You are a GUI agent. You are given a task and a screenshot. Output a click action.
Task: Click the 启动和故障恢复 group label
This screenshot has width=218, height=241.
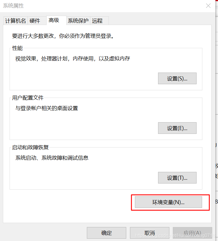pos(30,148)
